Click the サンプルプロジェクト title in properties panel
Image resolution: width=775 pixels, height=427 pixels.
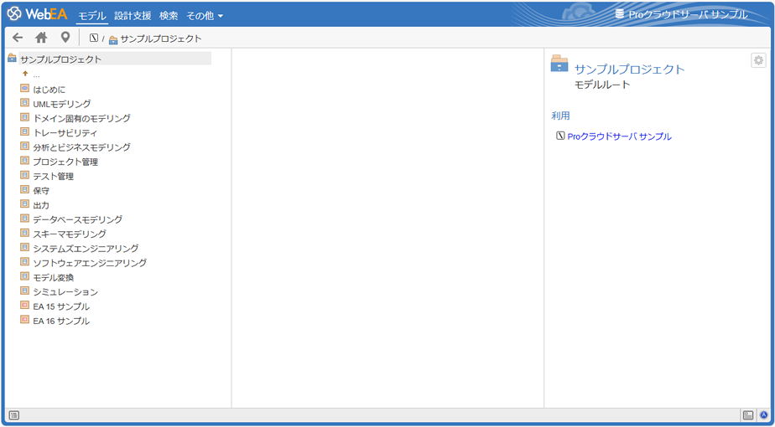(x=630, y=69)
